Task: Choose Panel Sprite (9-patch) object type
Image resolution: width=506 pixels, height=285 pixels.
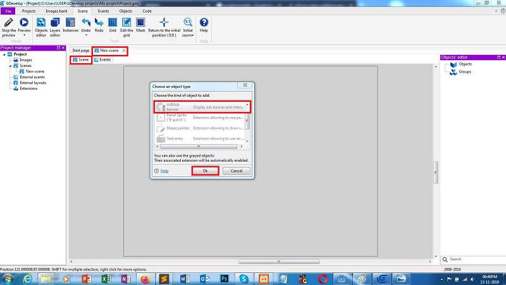Action: point(200,118)
